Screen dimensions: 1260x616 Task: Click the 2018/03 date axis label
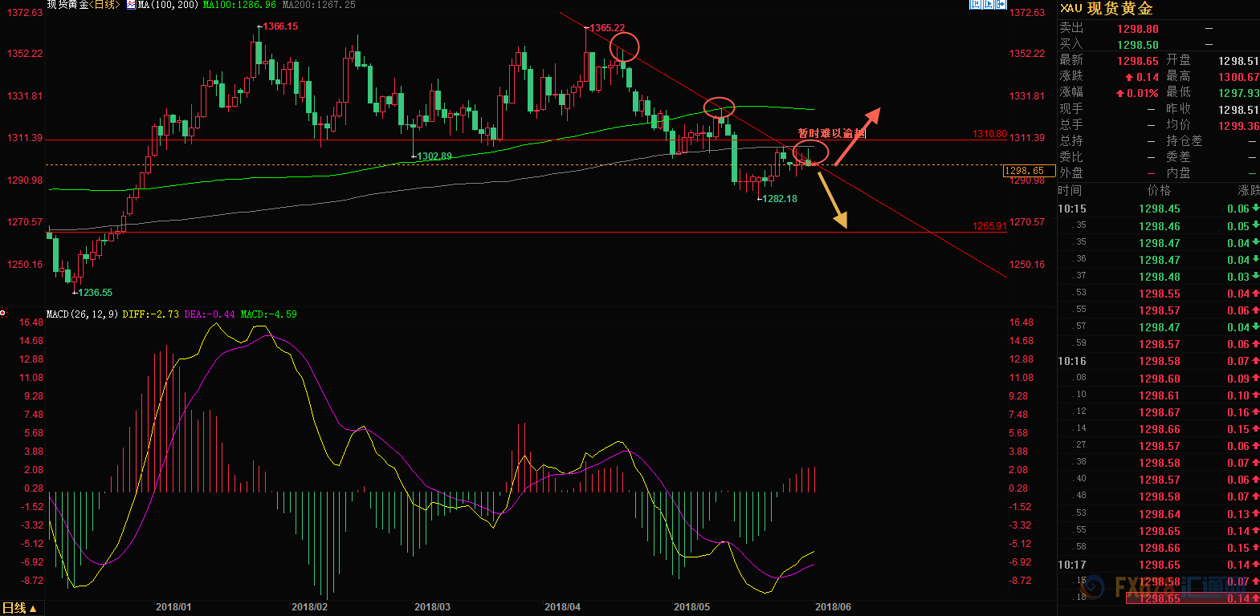[432, 607]
